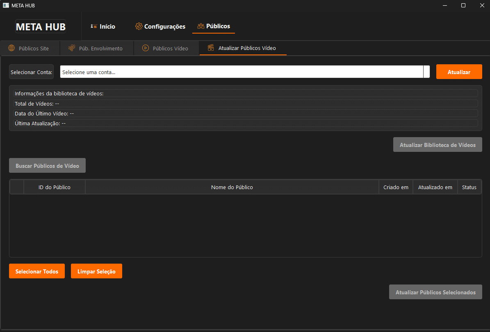Click the Atualizar Biblioteca de Vídeos button

click(438, 145)
